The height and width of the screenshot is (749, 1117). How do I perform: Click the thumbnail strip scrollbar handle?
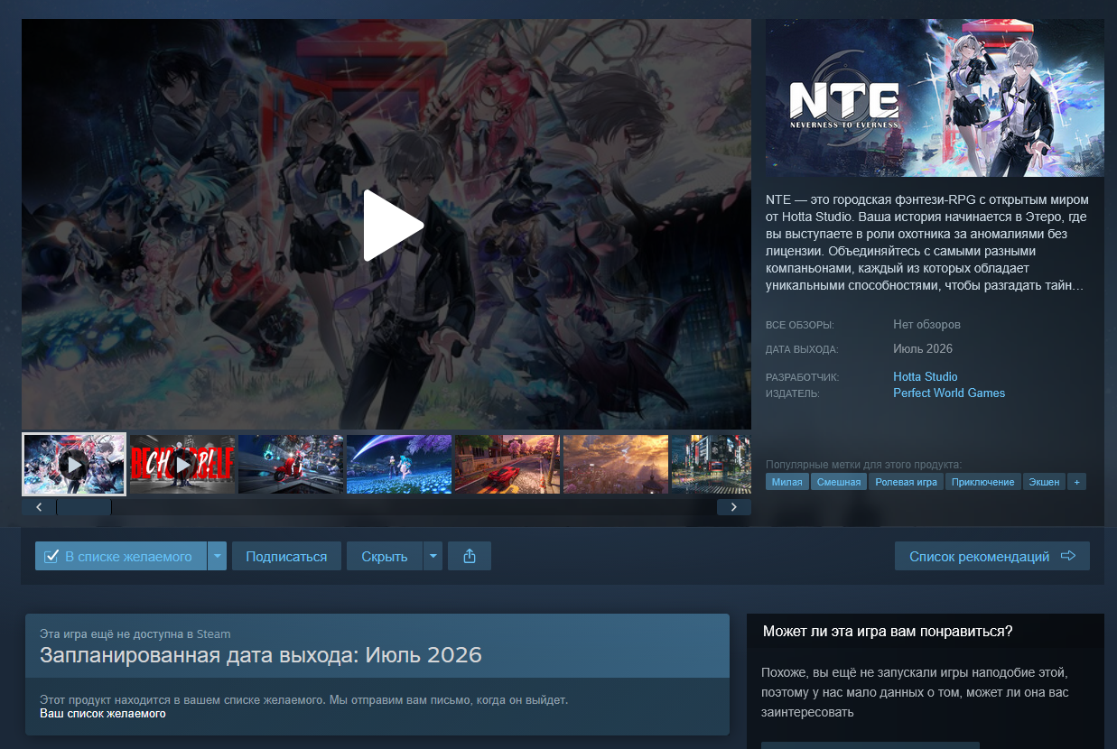[x=84, y=507]
